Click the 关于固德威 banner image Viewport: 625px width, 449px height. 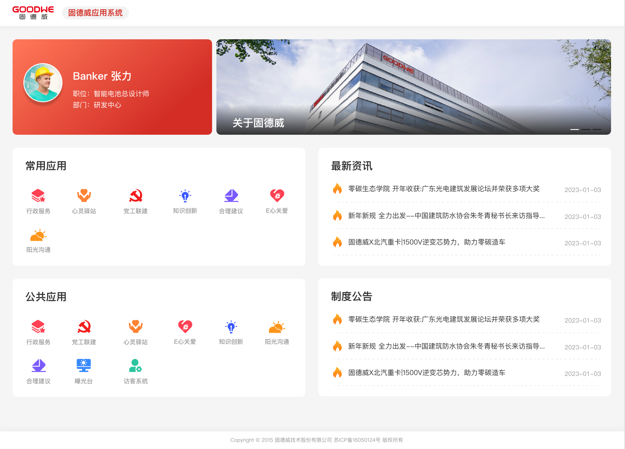click(414, 87)
